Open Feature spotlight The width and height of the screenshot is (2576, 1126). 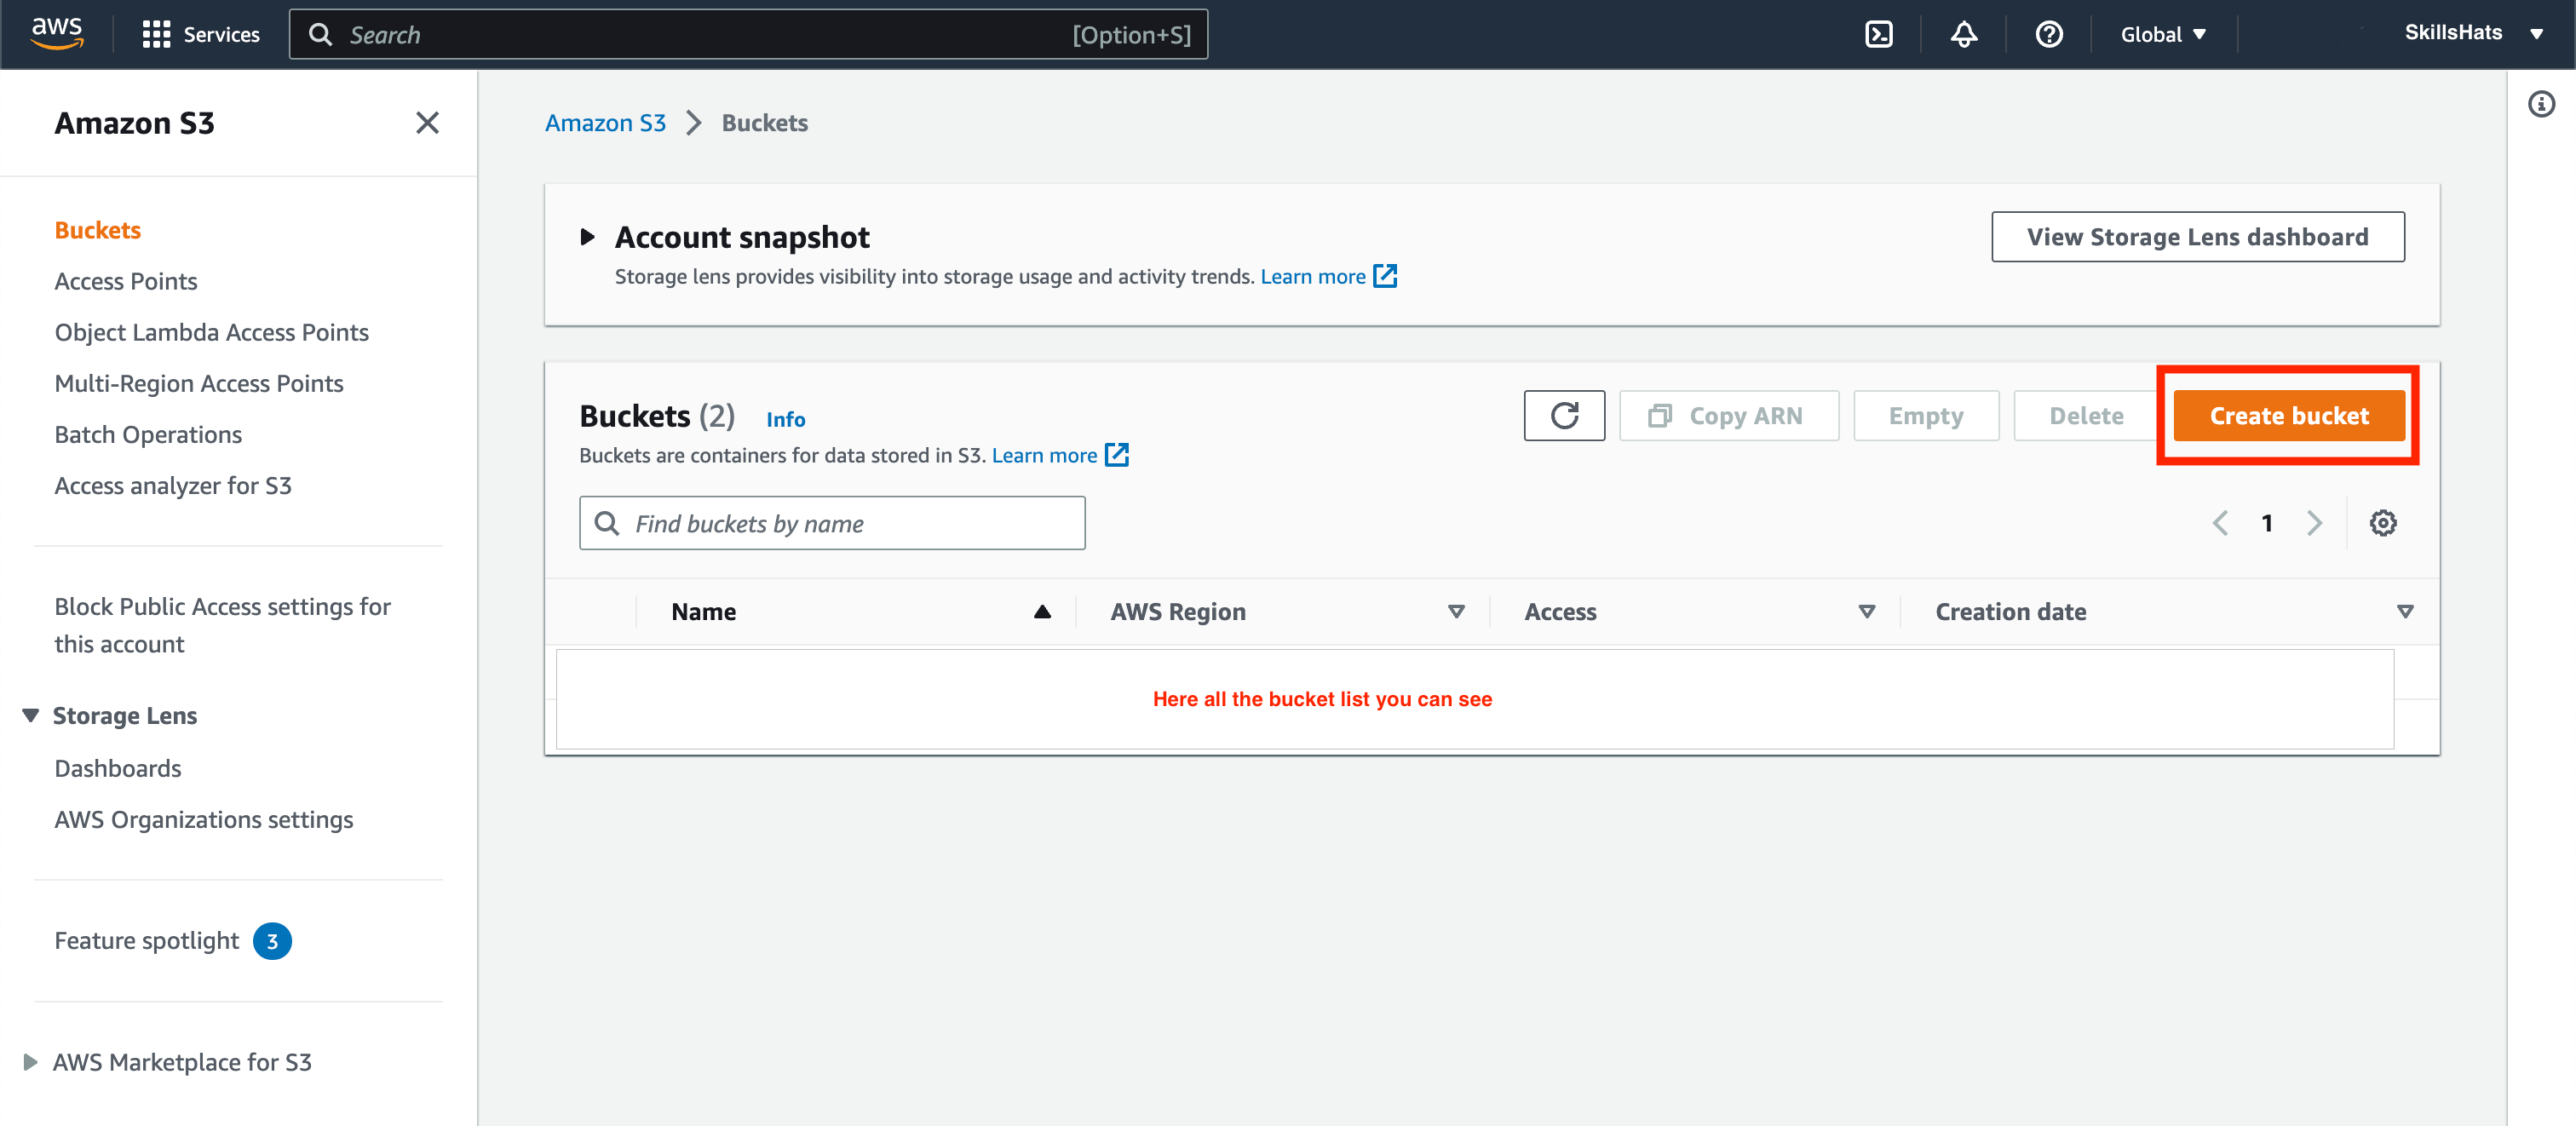click(x=146, y=940)
